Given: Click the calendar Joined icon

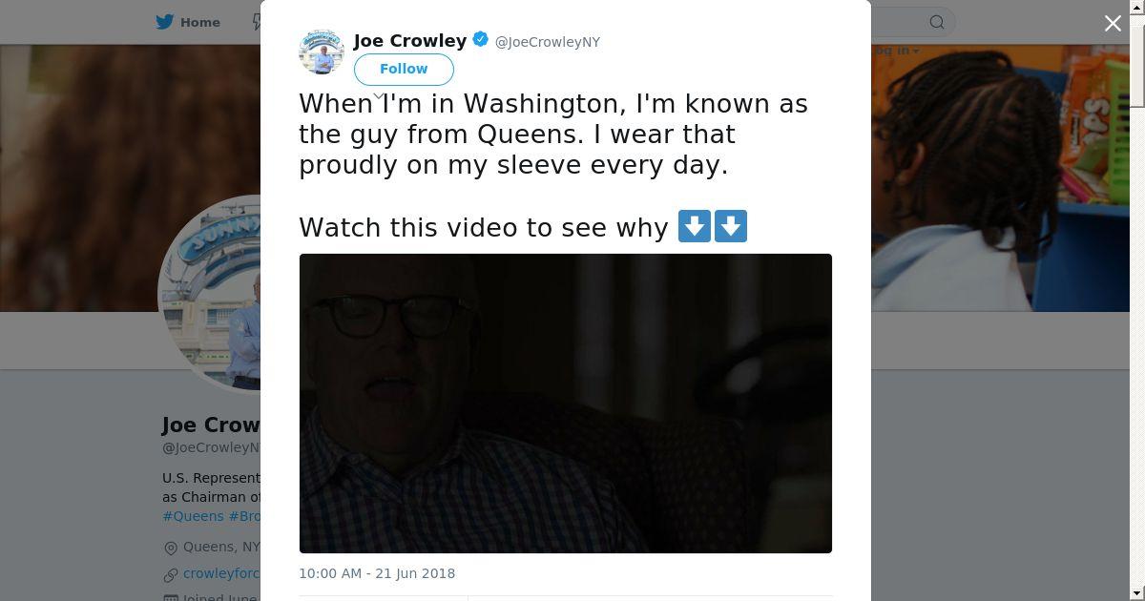Looking at the screenshot, I should pos(171,597).
